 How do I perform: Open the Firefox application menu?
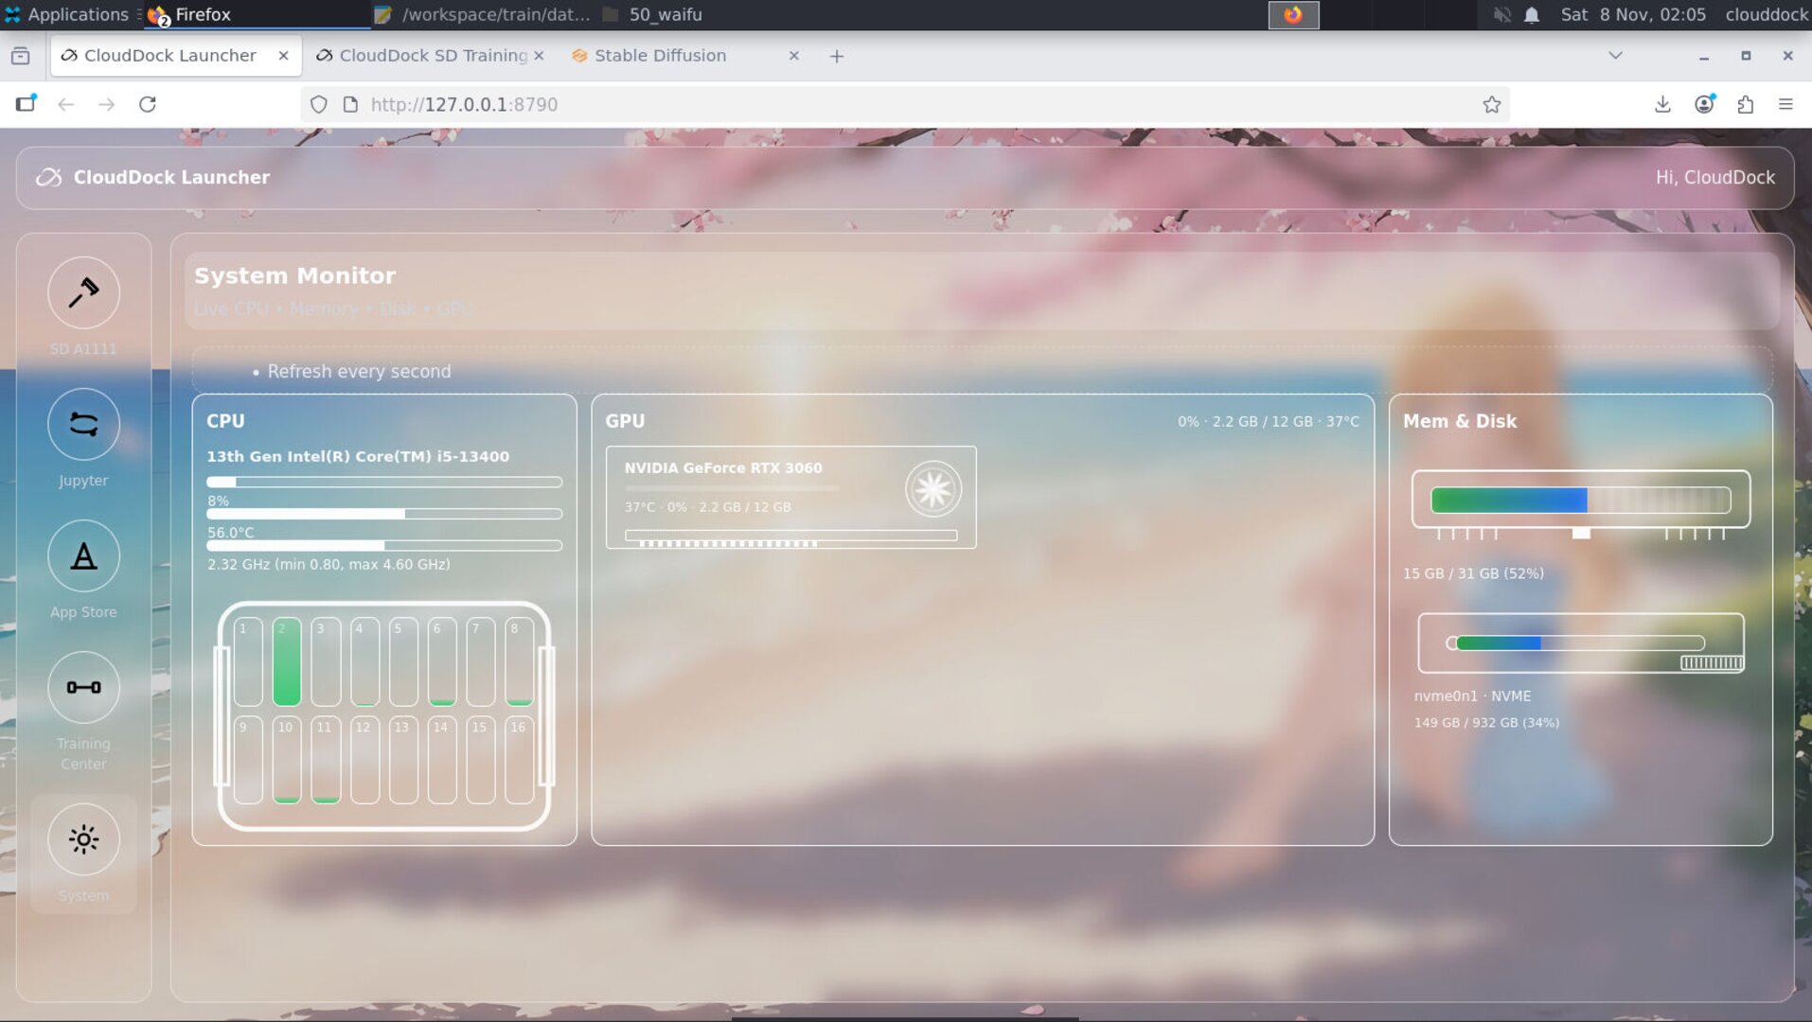[x=1787, y=104]
